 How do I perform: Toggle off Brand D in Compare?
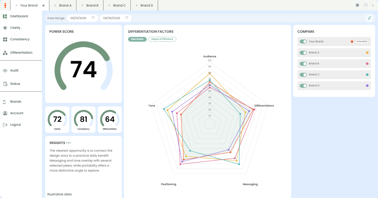(x=303, y=86)
